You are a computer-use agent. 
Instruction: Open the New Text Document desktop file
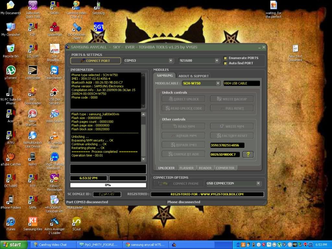295,53
